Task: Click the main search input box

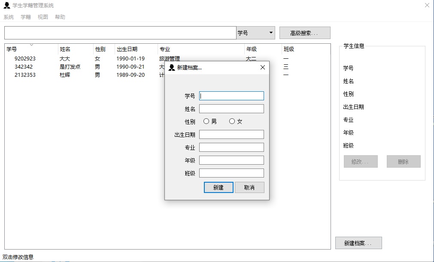Action: point(119,33)
